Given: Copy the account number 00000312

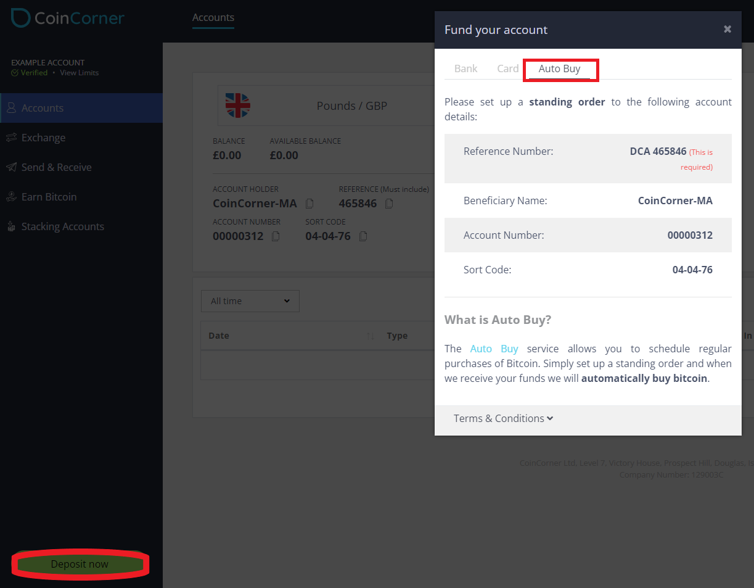Looking at the screenshot, I should pyautogui.click(x=276, y=236).
